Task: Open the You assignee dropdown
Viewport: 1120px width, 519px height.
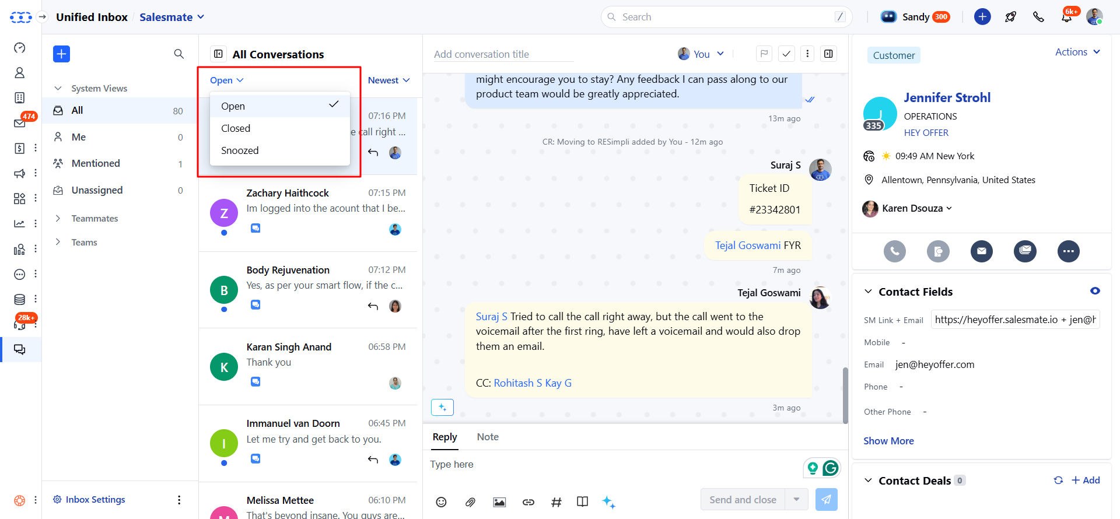Action: coord(701,54)
